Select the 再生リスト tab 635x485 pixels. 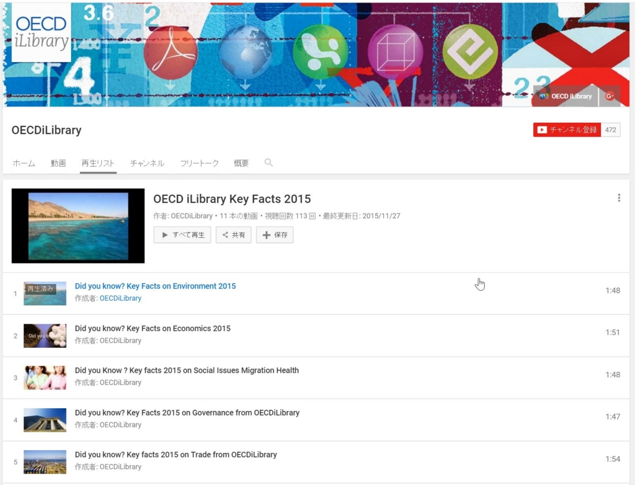coord(98,163)
